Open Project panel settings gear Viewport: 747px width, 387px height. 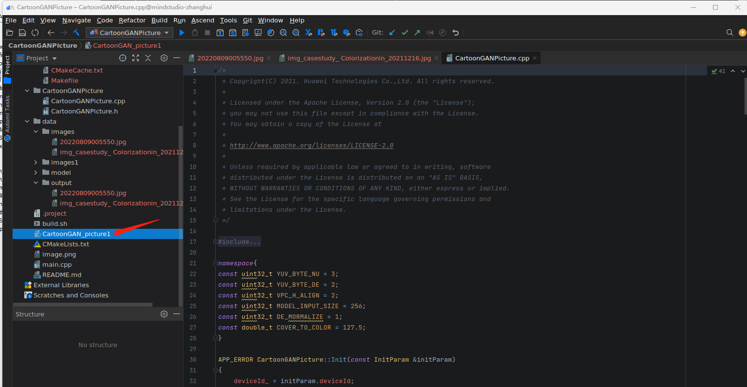click(164, 58)
